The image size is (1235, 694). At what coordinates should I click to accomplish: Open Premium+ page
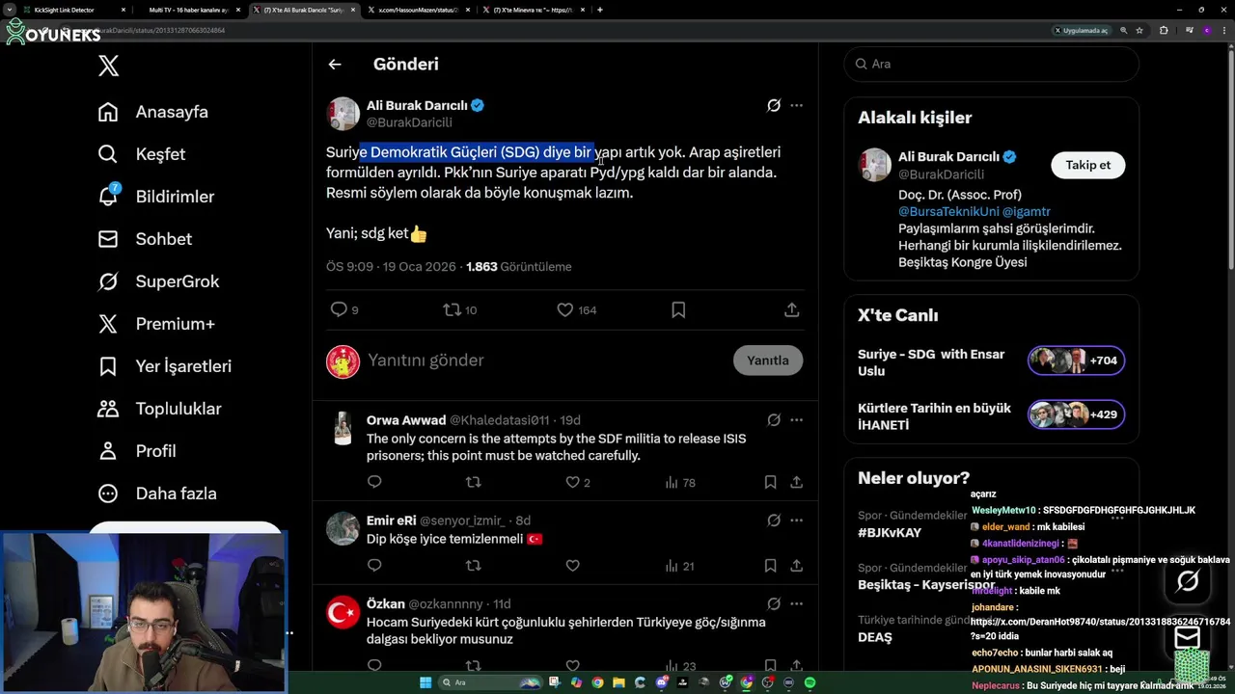(156, 324)
